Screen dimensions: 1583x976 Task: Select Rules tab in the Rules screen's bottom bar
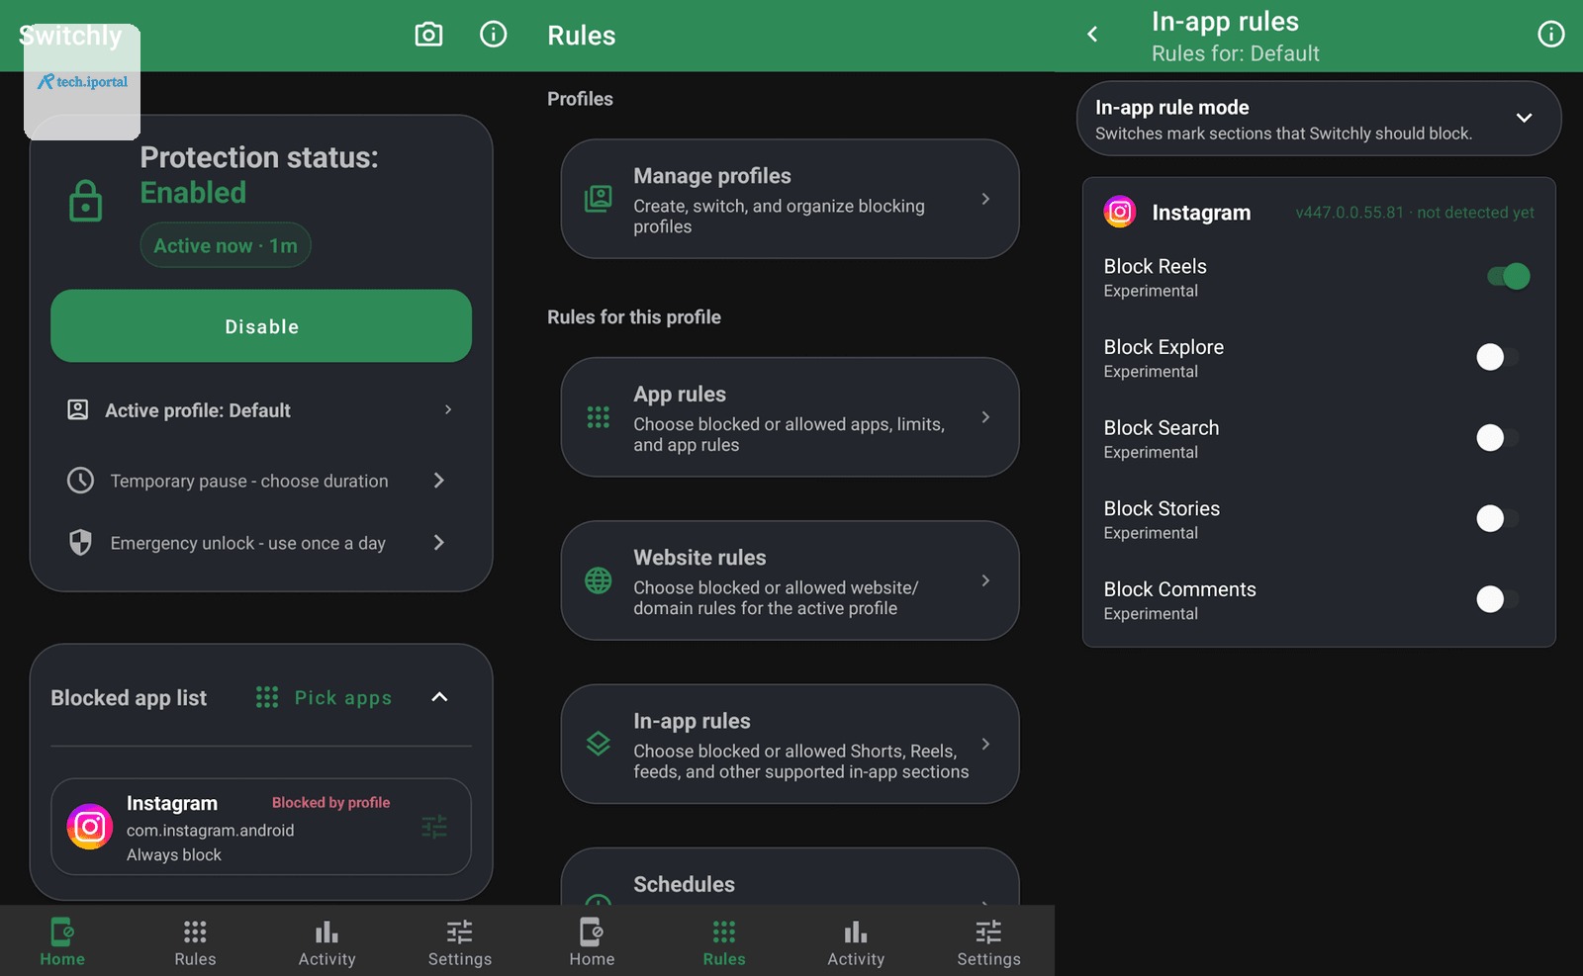(724, 941)
